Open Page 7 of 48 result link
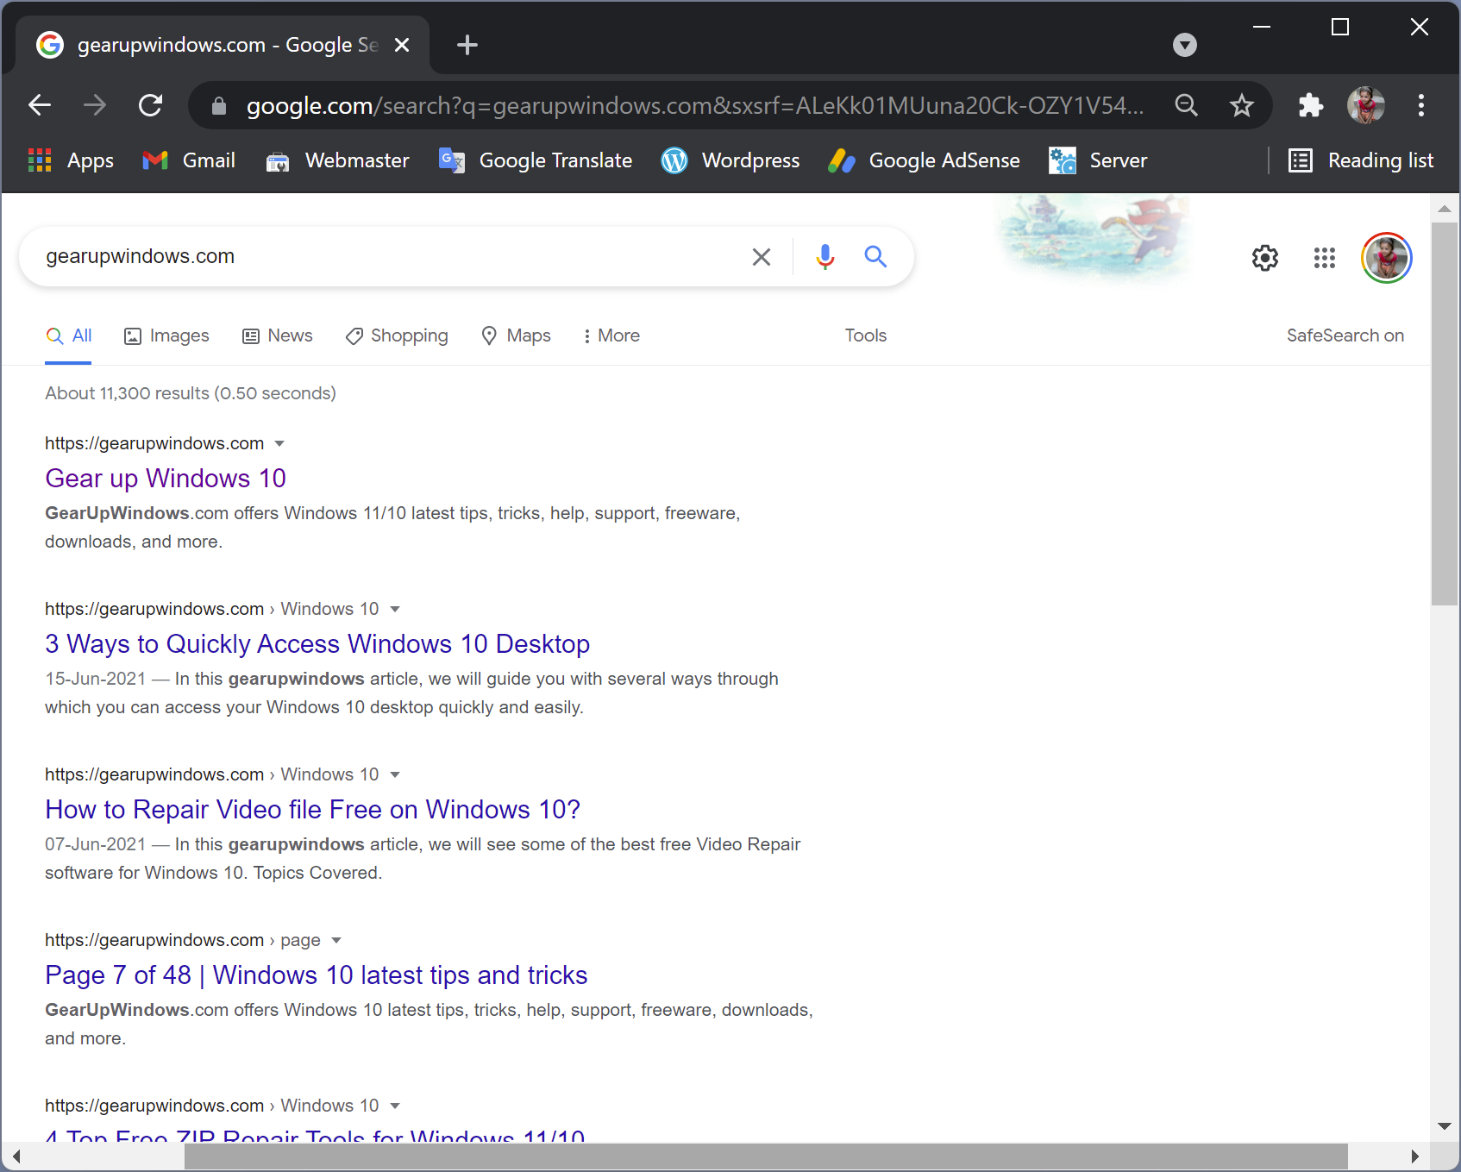1461x1172 pixels. tap(317, 975)
